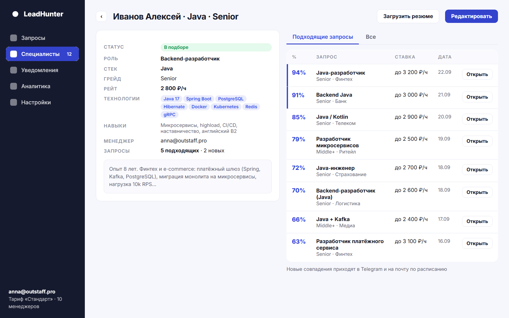Click the Загрузить резюме button

click(408, 16)
